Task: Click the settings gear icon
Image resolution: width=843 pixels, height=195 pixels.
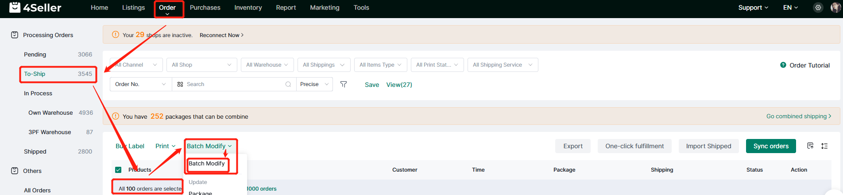Action: pyautogui.click(x=818, y=7)
